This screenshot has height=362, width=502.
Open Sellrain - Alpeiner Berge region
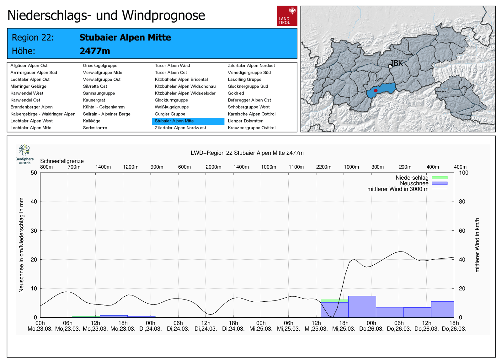(106, 114)
